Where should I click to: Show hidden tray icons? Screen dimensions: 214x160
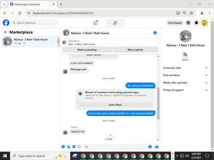point(177,156)
